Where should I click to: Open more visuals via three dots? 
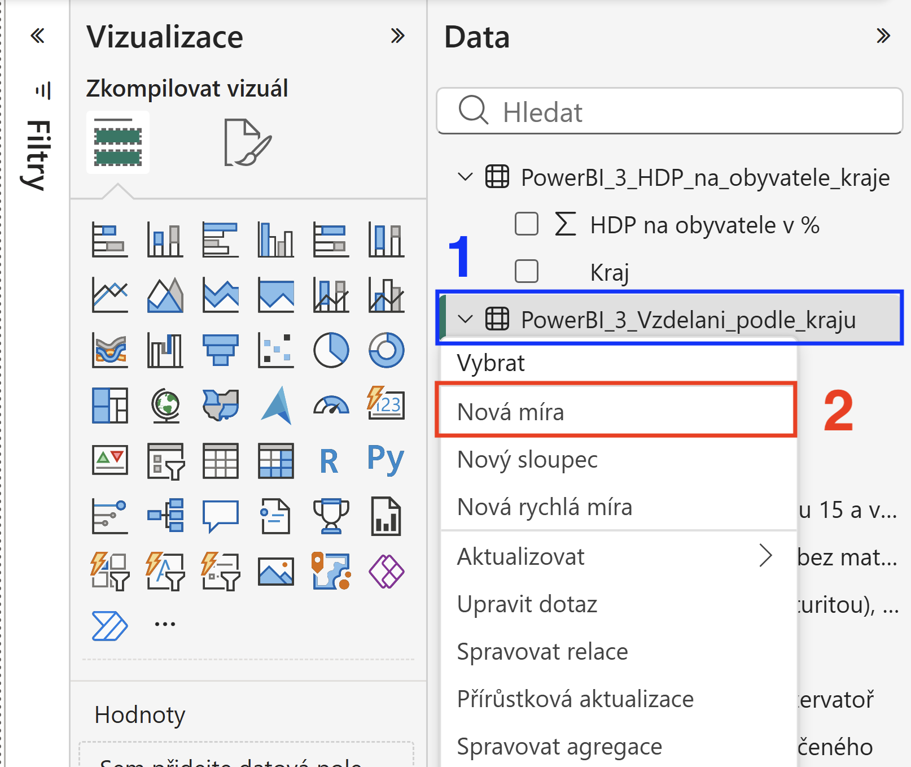(x=165, y=624)
